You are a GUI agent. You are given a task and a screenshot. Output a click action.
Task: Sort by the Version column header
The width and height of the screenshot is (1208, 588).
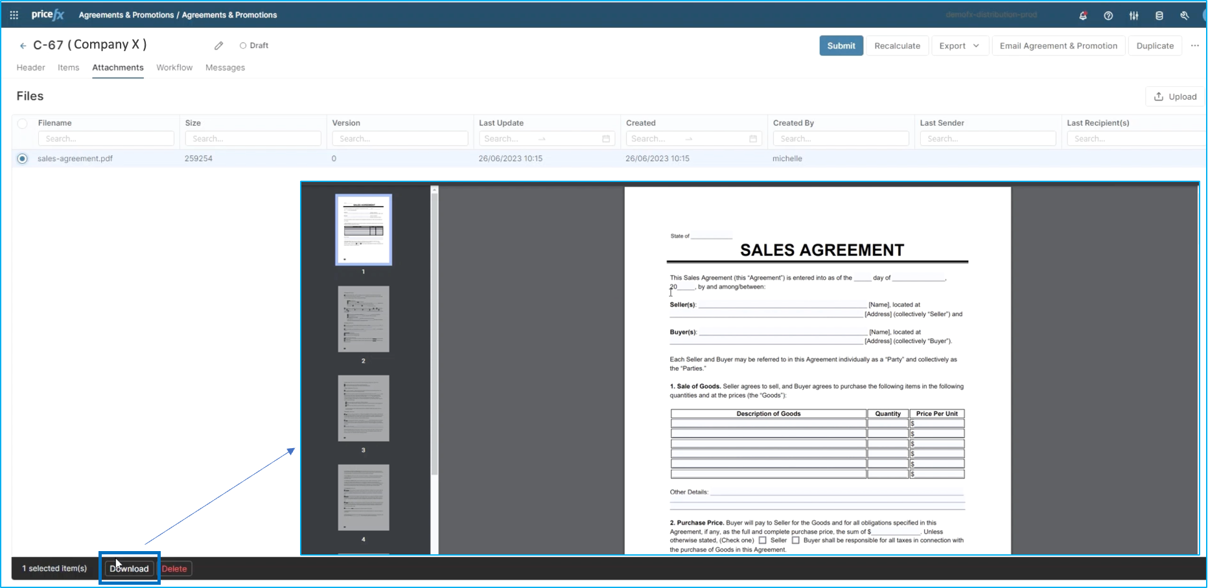(x=346, y=123)
